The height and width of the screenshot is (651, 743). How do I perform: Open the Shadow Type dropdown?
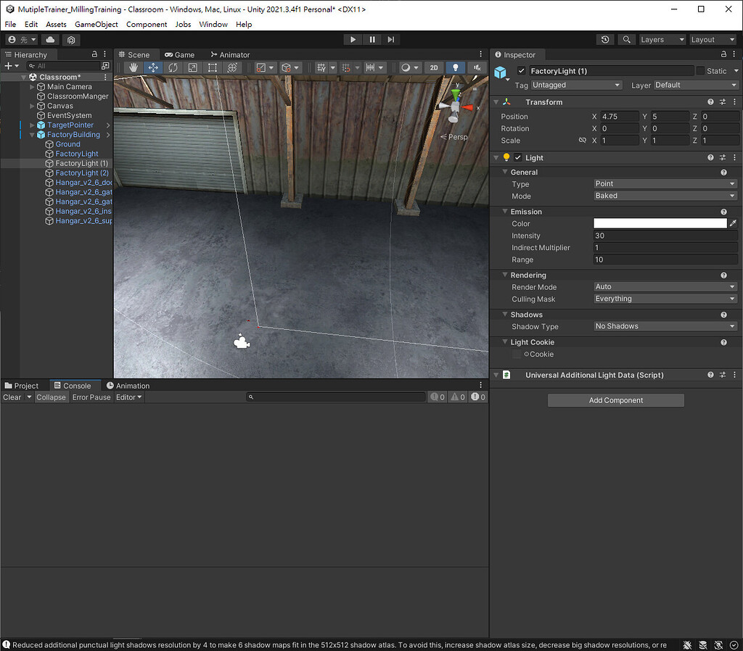coord(665,326)
